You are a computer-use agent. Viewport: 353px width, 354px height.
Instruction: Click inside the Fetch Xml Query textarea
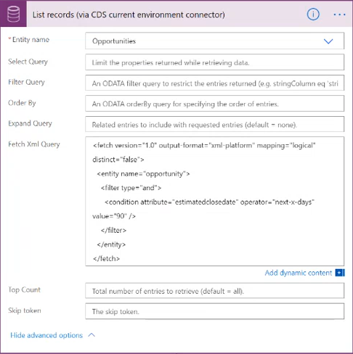(214, 202)
